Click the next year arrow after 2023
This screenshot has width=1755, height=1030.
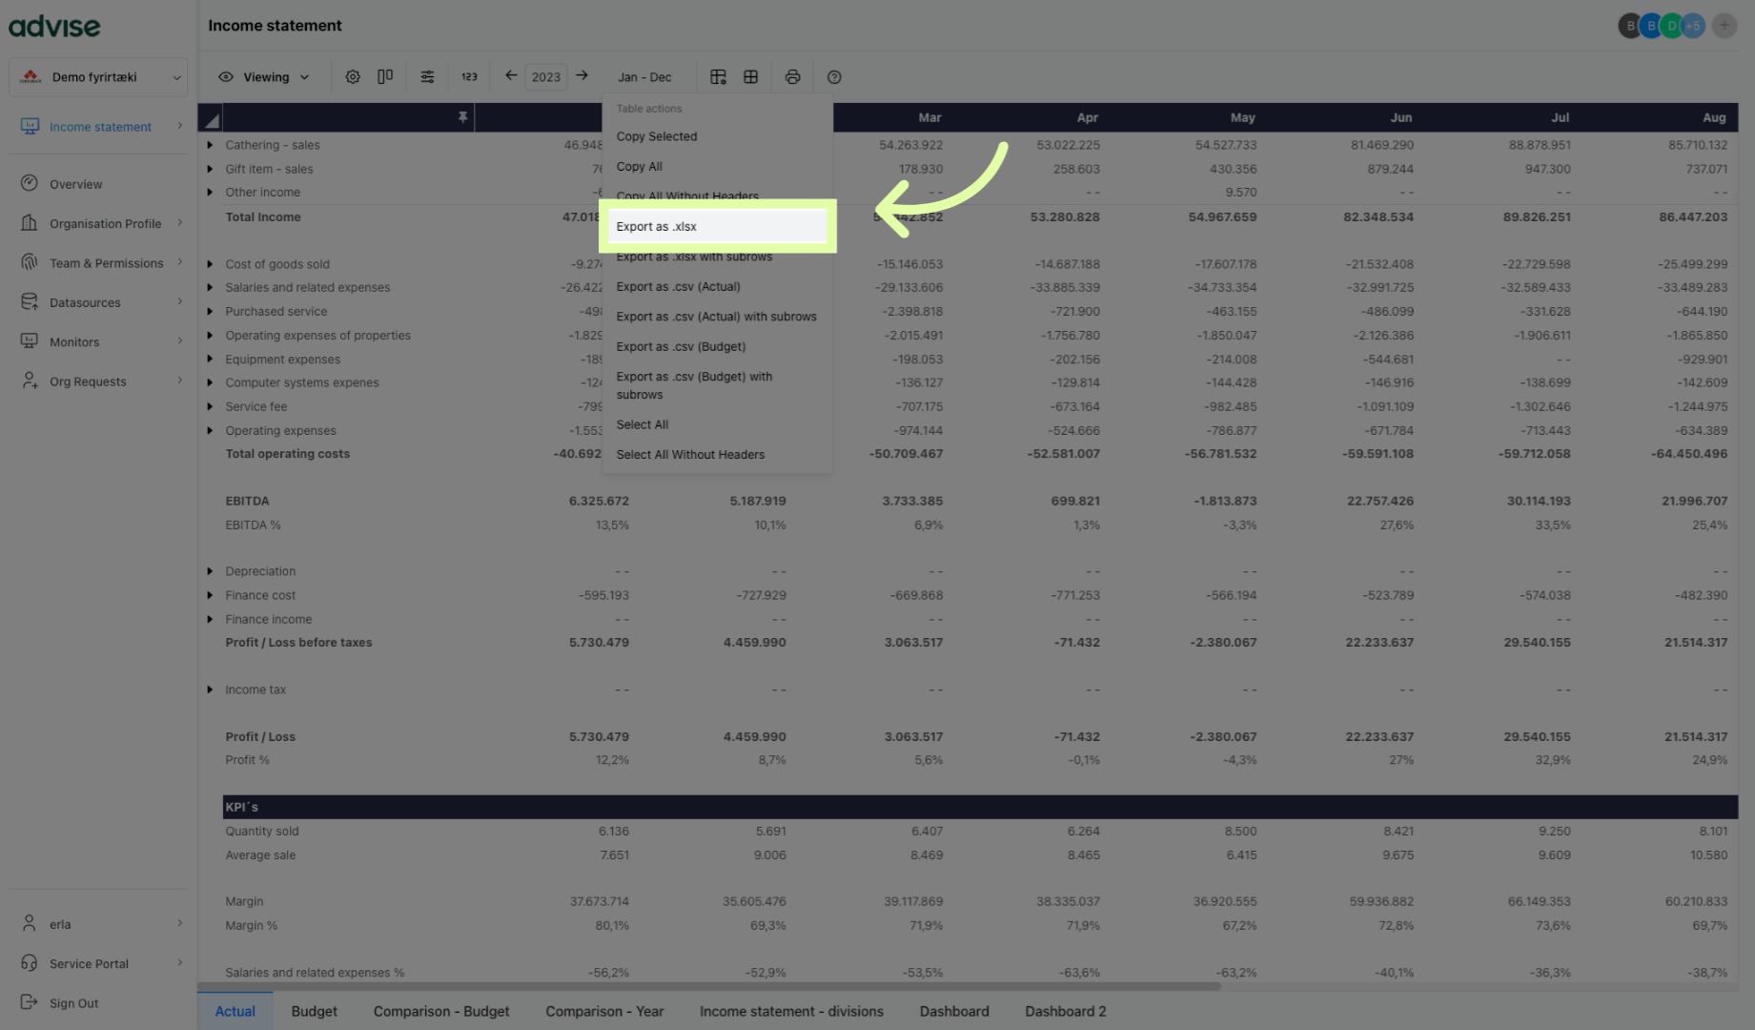click(582, 76)
